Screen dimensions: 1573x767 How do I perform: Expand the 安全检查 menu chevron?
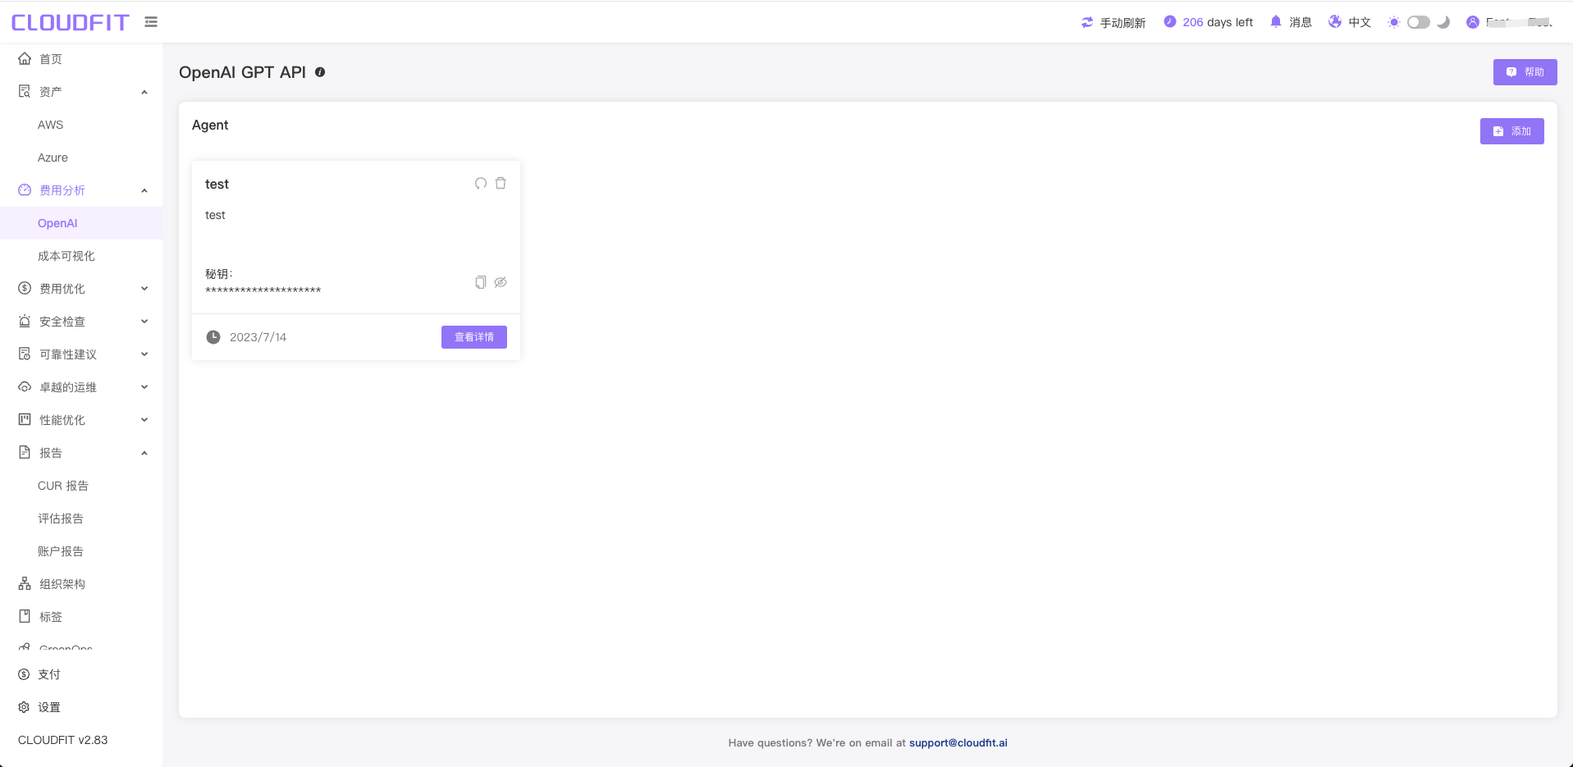pyautogui.click(x=144, y=322)
